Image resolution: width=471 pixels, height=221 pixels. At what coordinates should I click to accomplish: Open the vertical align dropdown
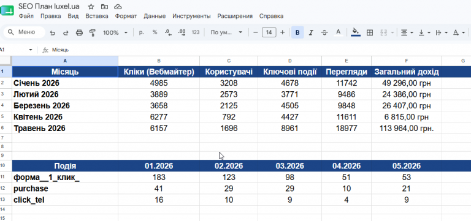click(x=424, y=32)
